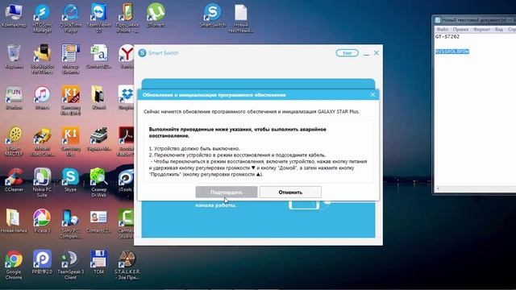Select the PP助手2.0 desktop icon
The height and width of the screenshot is (290, 516).
(42, 263)
